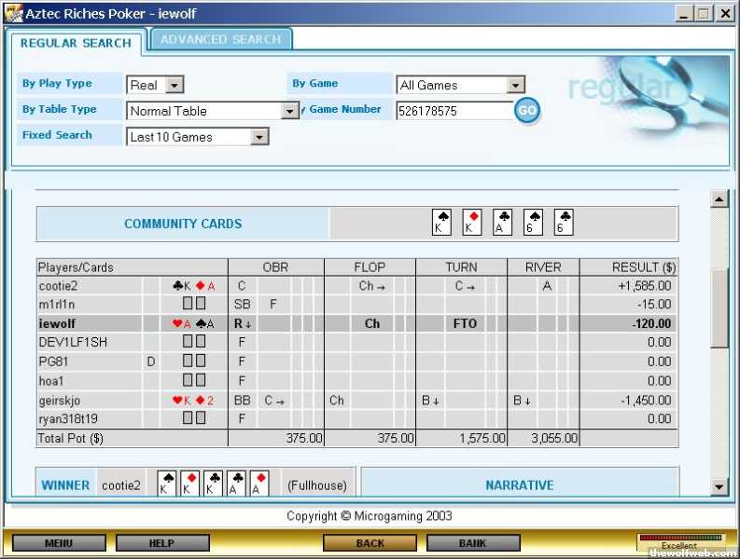Click the scrollbar down arrow
Screen dimensions: 740x559
[x=719, y=485]
